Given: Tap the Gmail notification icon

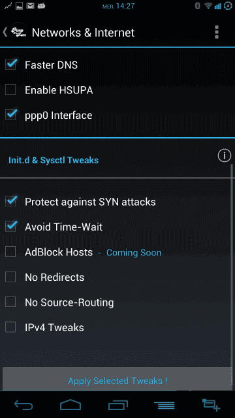Looking at the screenshot, I should (31, 6).
